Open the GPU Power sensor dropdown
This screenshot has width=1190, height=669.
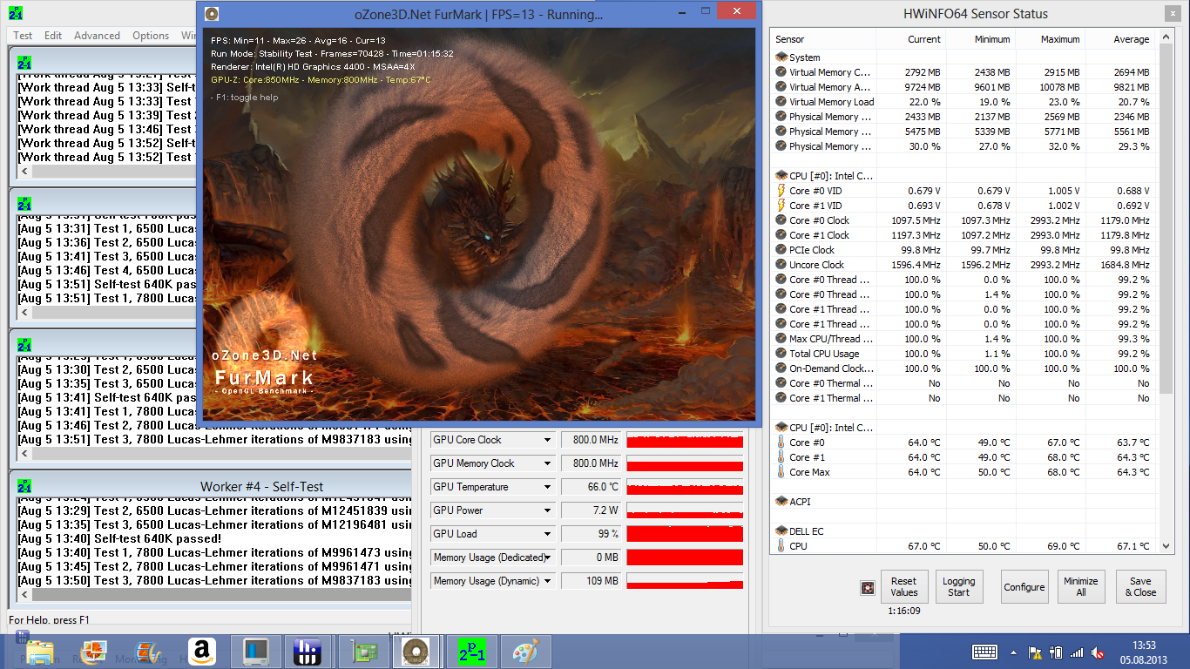(x=548, y=510)
